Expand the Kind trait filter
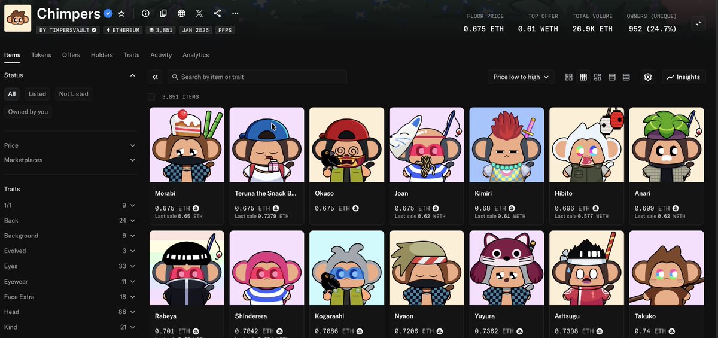The image size is (718, 338). (70, 327)
